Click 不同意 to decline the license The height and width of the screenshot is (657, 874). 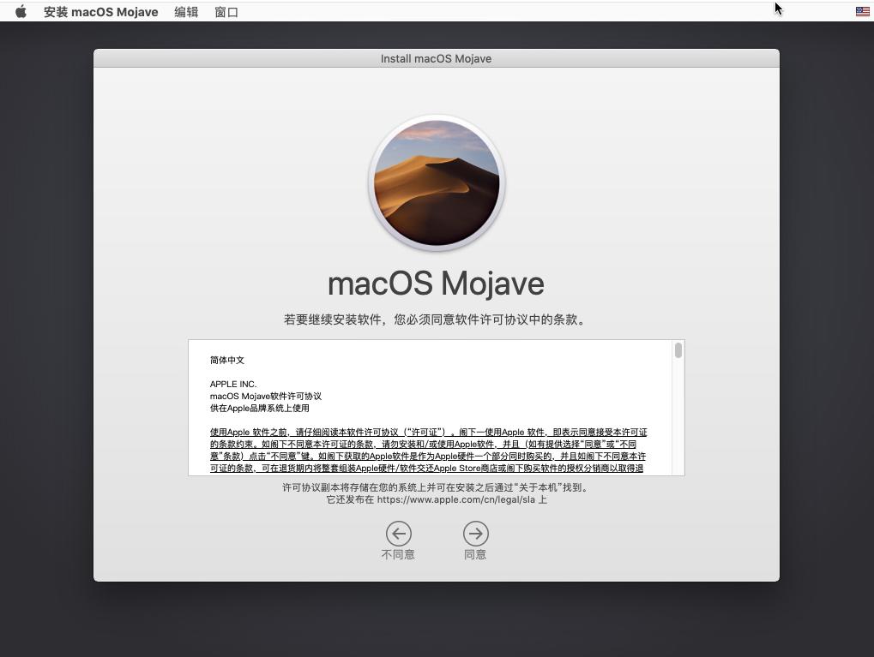(x=398, y=554)
